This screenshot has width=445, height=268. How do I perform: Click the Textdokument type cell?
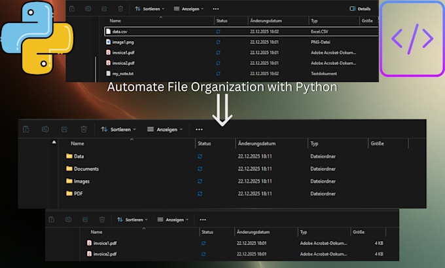click(x=324, y=73)
